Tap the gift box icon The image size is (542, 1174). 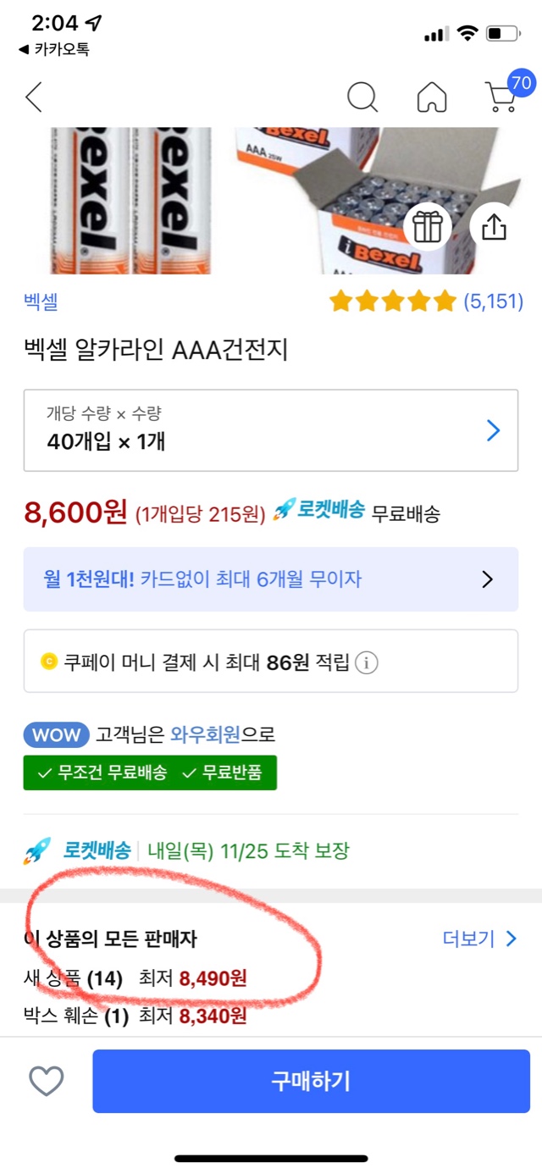click(x=428, y=226)
